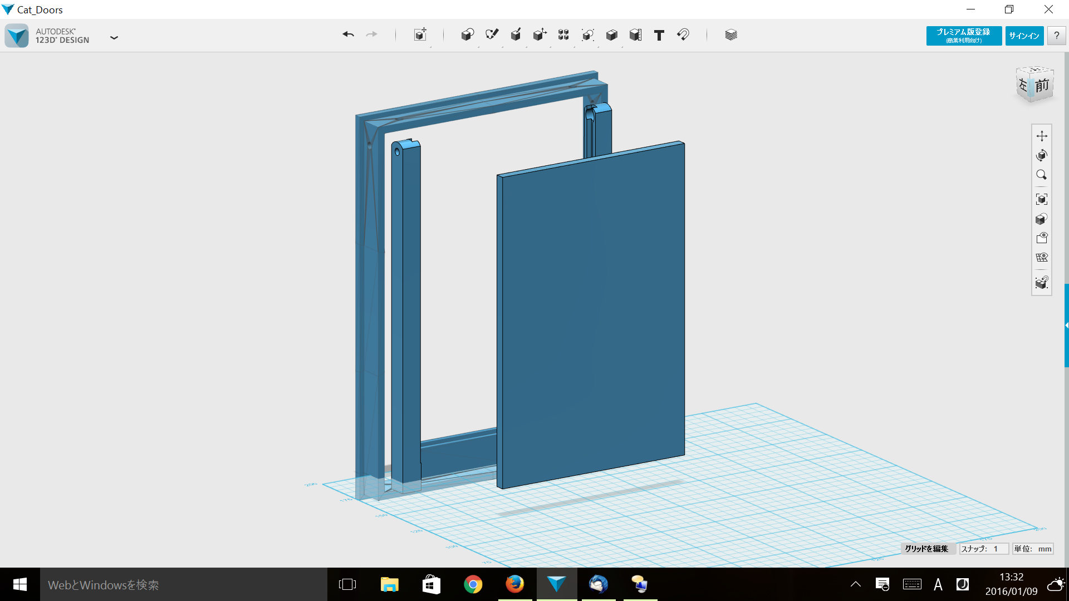1069x601 pixels.
Task: Select the Zoom navigation tool
Action: click(x=1042, y=175)
